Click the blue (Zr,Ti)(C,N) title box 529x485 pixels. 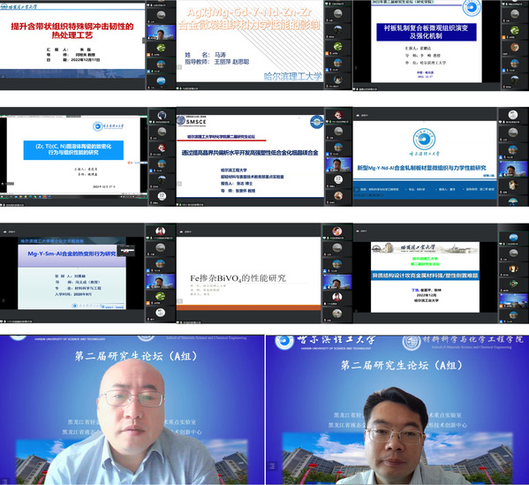pos(73,149)
